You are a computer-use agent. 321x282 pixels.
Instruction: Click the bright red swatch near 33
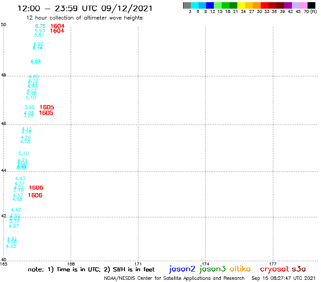(265, 5)
